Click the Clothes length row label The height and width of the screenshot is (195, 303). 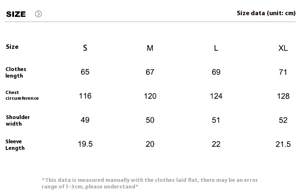tap(16, 72)
